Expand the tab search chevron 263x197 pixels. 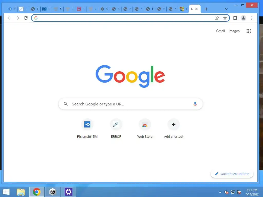tap(226, 9)
